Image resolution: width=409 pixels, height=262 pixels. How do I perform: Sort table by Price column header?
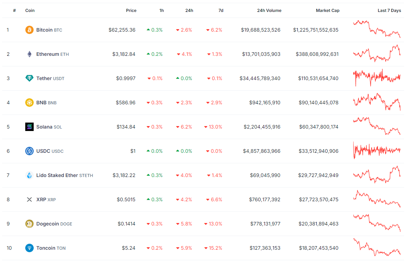click(131, 11)
